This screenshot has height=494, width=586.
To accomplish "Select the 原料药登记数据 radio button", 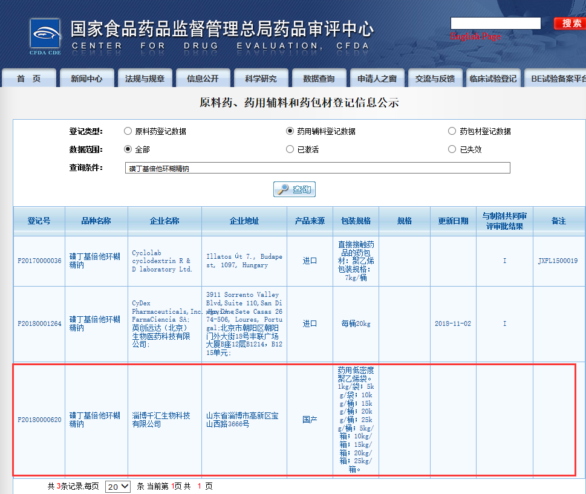I will click(x=128, y=130).
